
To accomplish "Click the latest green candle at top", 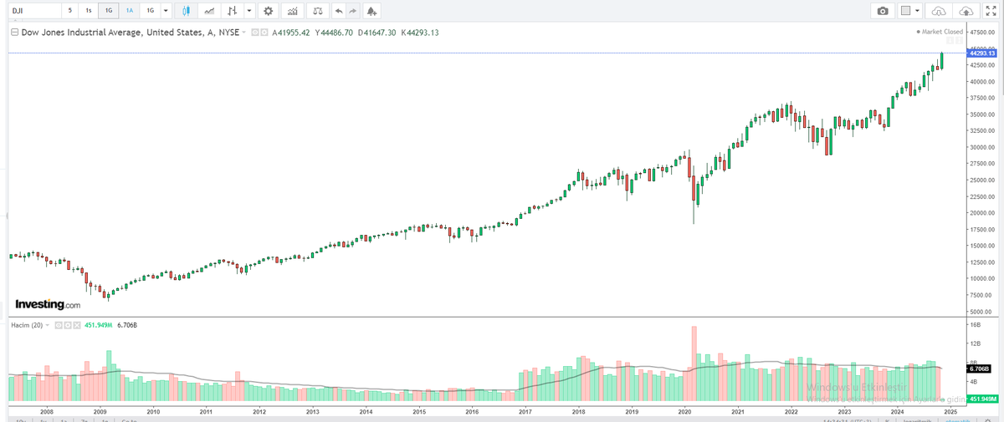I will 942,61.
